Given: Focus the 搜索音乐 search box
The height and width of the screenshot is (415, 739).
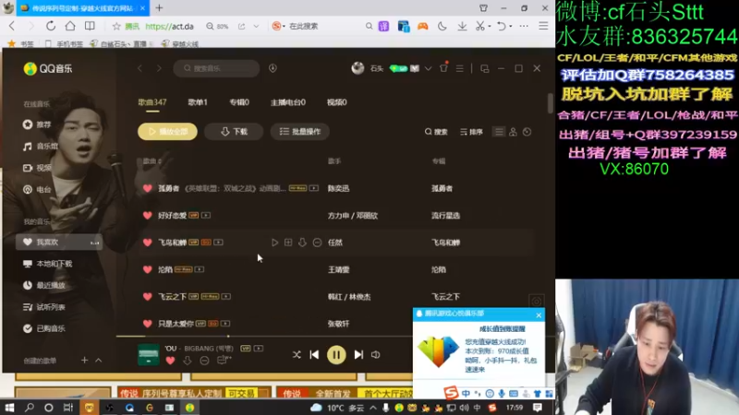Looking at the screenshot, I should coord(216,68).
